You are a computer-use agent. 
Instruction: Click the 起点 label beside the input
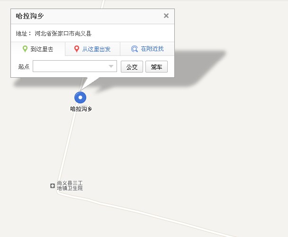point(24,66)
